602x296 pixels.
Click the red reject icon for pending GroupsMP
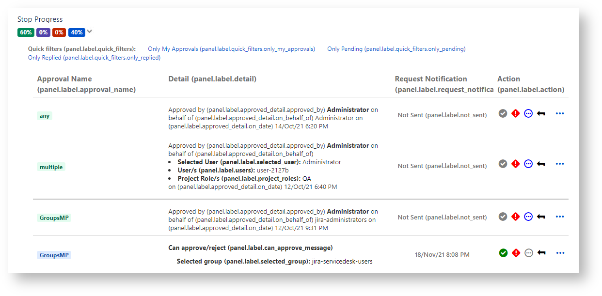pos(516,253)
